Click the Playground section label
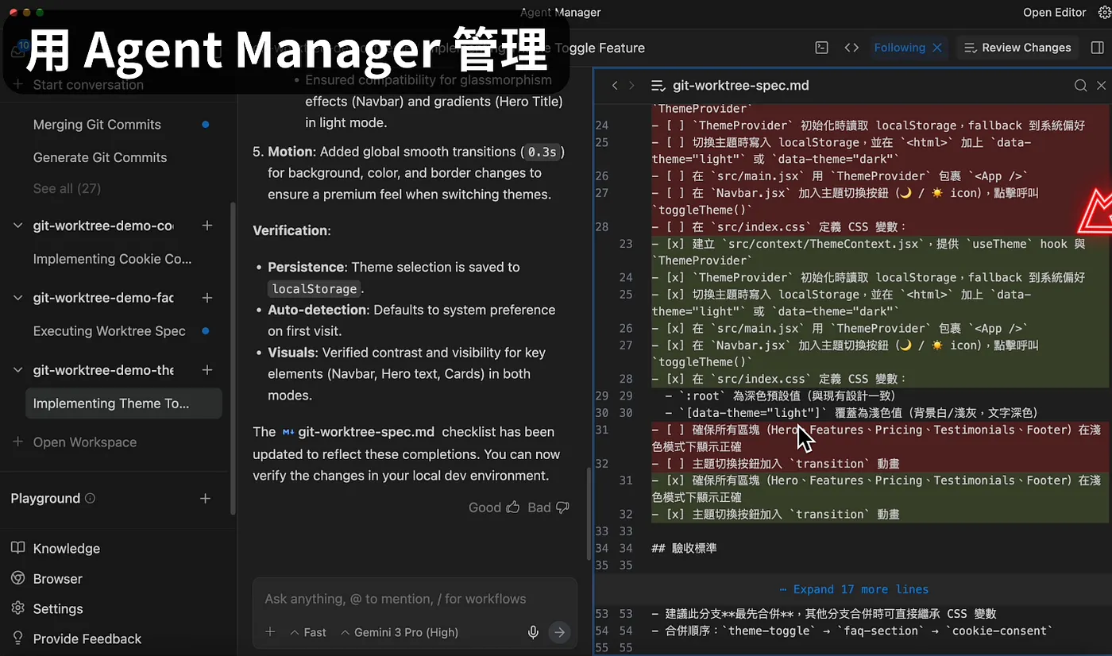This screenshot has width=1112, height=656. pyautogui.click(x=45, y=499)
